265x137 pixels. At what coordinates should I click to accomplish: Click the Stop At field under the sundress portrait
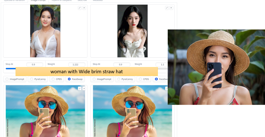(x=35, y=65)
